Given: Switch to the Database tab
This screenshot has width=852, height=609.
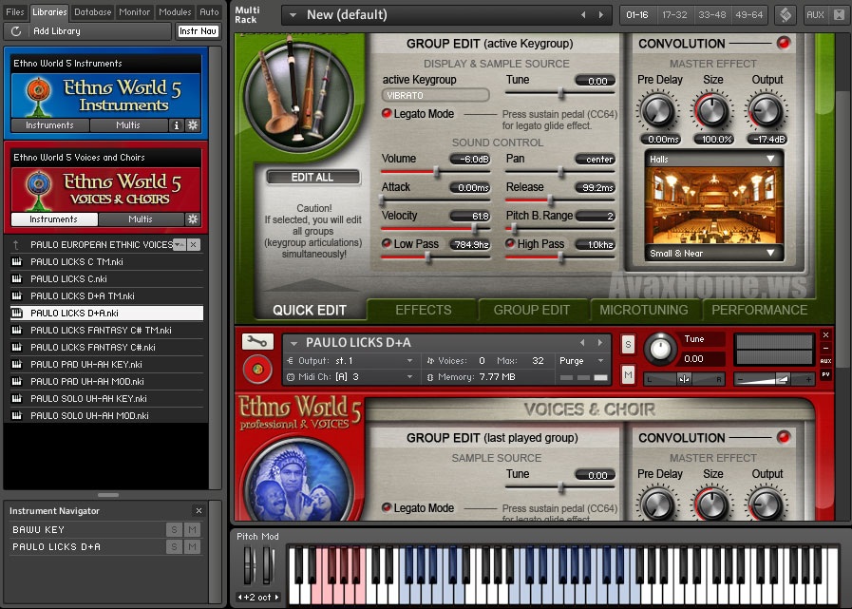Looking at the screenshot, I should [x=92, y=12].
